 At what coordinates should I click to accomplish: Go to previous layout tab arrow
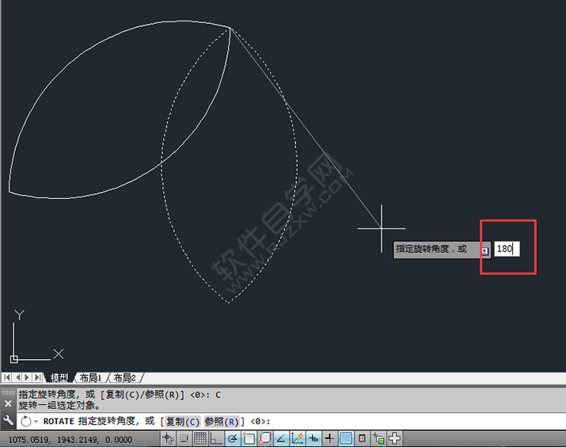(x=17, y=377)
